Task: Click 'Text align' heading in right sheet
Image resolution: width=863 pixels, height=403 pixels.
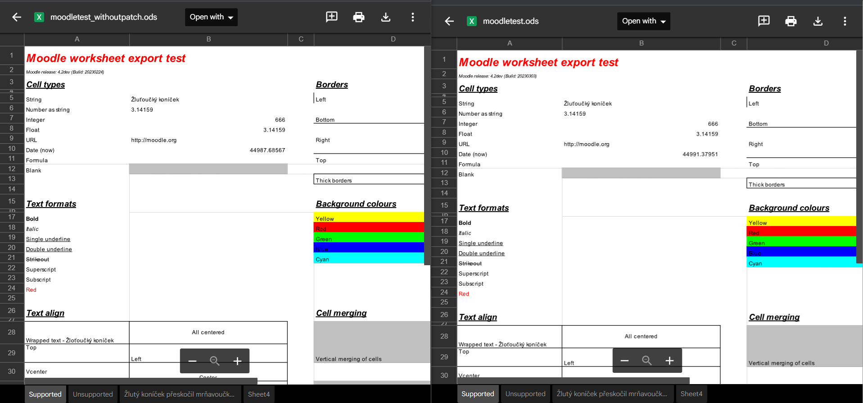Action: (x=478, y=317)
